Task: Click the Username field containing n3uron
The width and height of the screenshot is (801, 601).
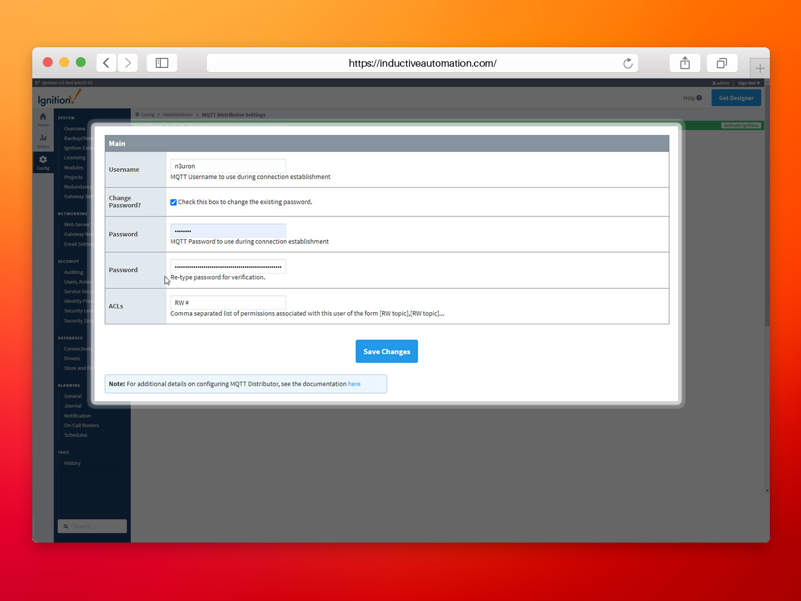Action: click(228, 166)
